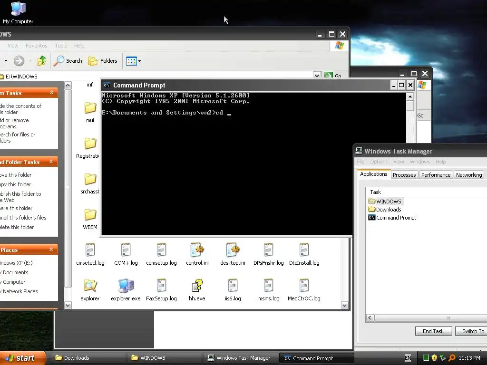This screenshot has height=365, width=487.
Task: Open Search in WINDOWS explorer toolbar
Action: click(x=68, y=61)
